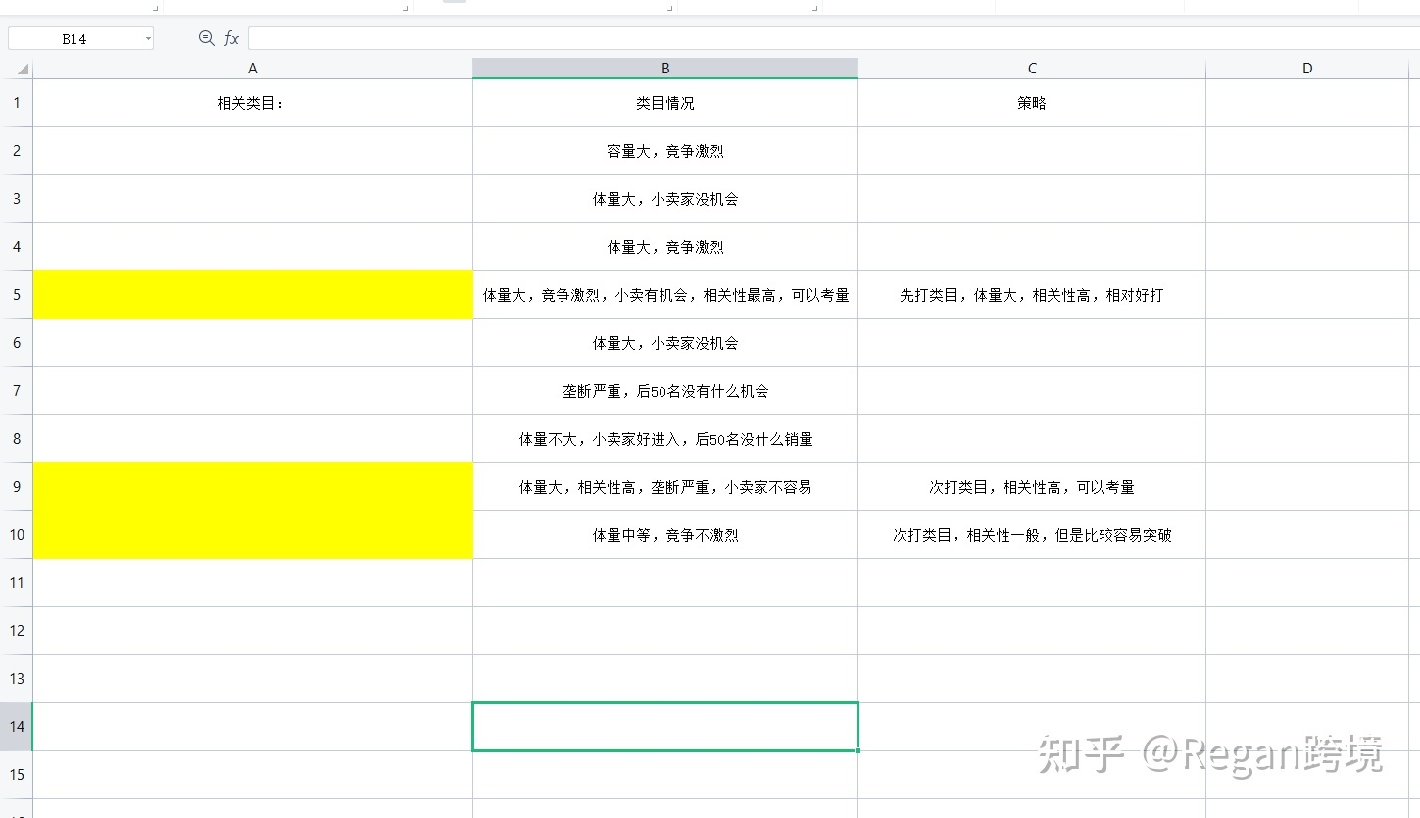Select cell containing 容量大，竞争激烈

pyautogui.click(x=664, y=150)
